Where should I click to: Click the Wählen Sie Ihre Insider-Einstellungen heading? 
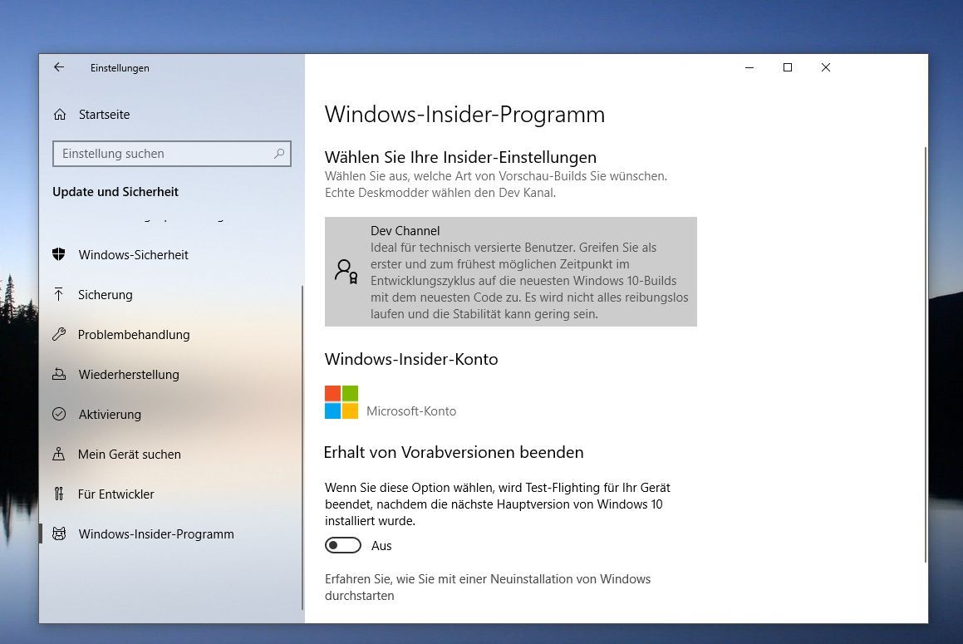[x=460, y=157]
